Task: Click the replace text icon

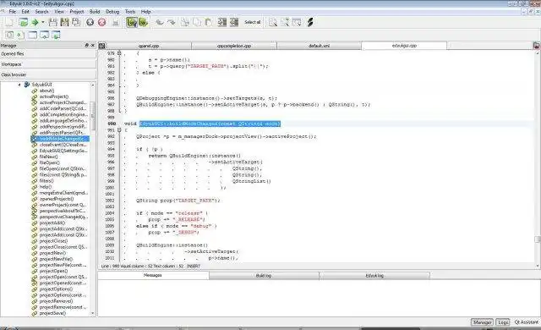Action: pos(297,23)
